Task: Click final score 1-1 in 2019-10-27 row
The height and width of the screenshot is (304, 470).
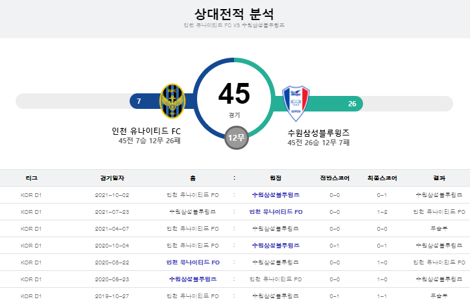Action: pyautogui.click(x=382, y=296)
